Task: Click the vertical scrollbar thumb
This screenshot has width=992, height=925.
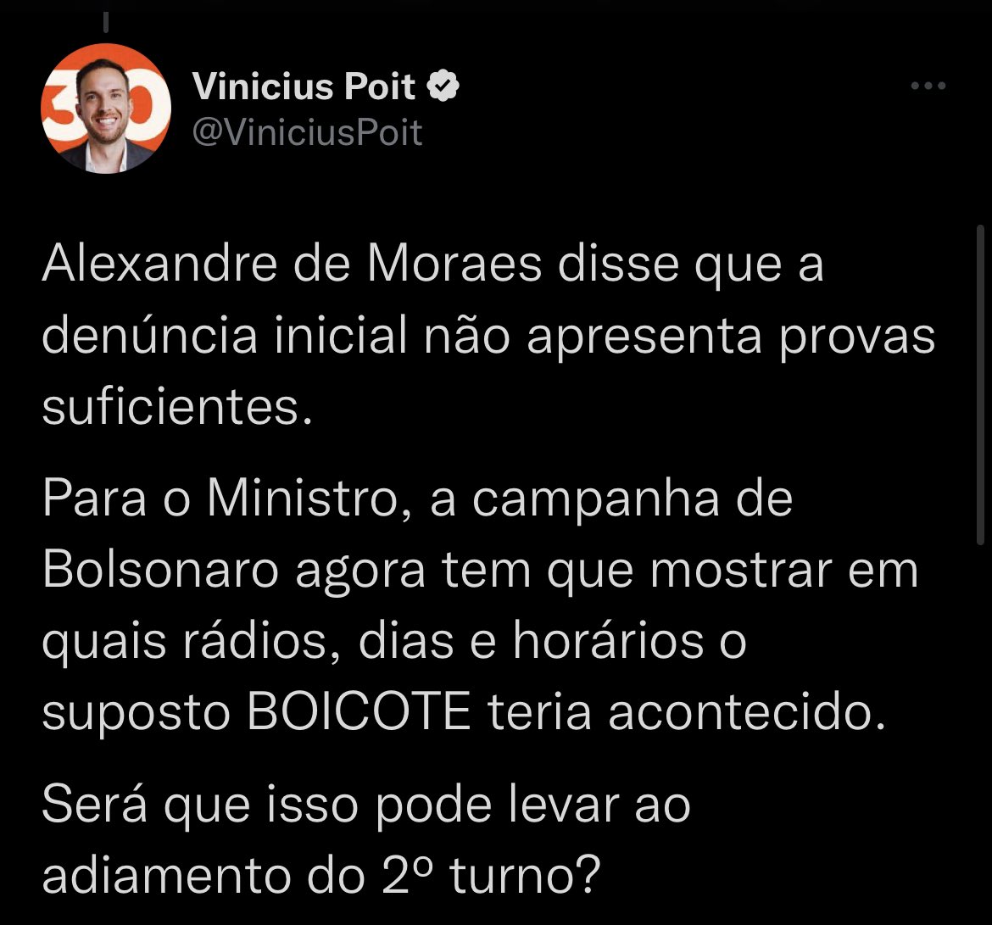Action: 980,385
